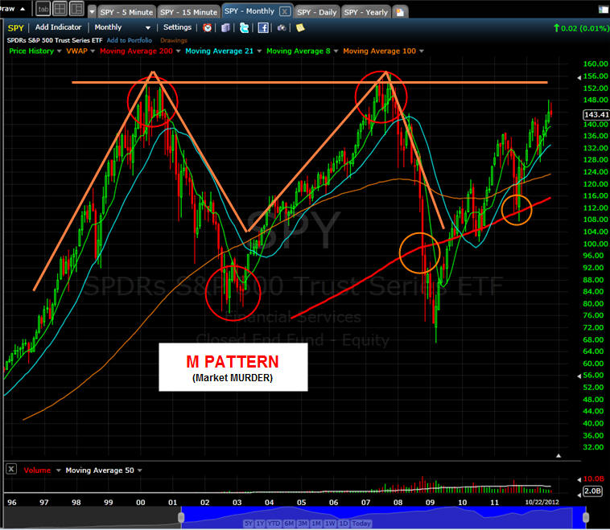Click left handle of time range slider
Screen dimensions: 610x530
coord(181,517)
